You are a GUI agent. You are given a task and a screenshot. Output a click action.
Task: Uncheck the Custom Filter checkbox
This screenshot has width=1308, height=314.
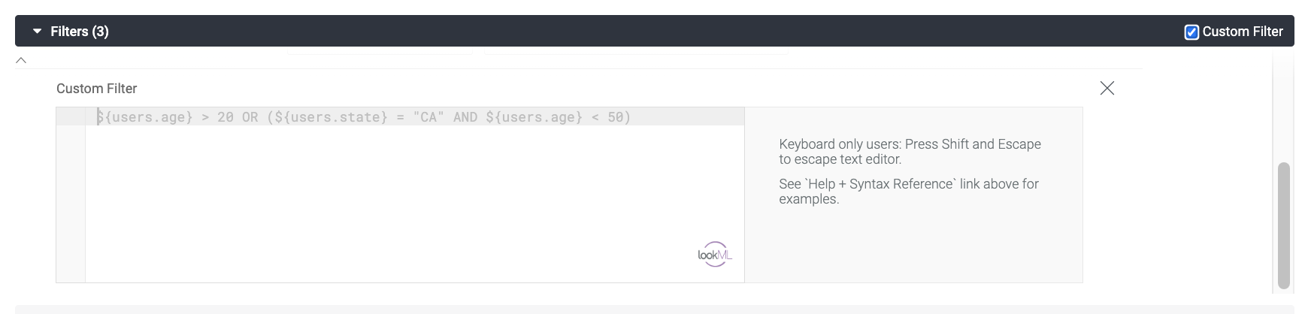click(1191, 32)
